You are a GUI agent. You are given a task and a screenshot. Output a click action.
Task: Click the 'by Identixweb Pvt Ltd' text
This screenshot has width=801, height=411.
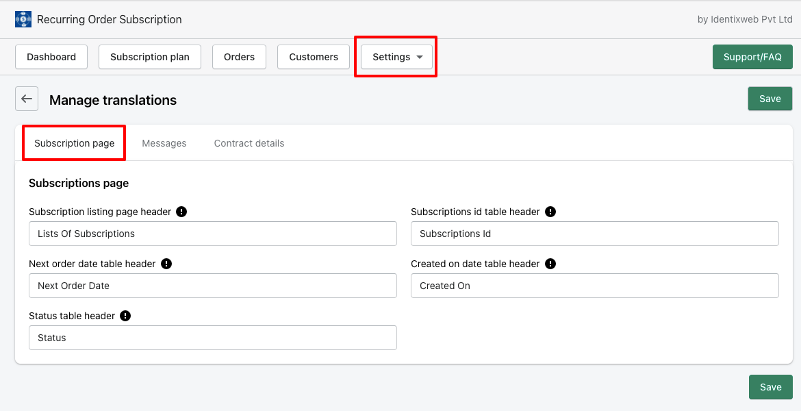pos(745,19)
